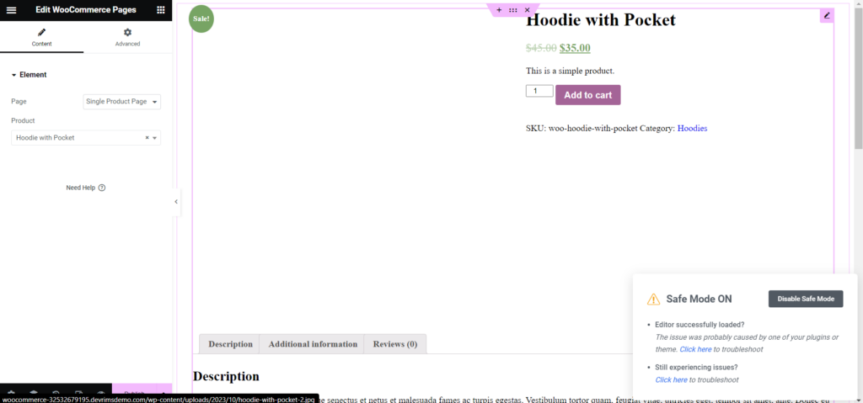
Task: Switch to the Content tab
Action: click(42, 37)
